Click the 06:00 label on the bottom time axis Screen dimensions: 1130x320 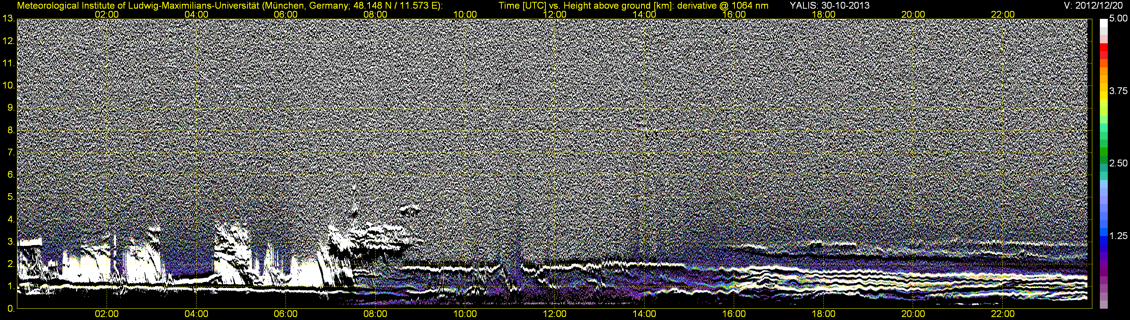tap(286, 314)
